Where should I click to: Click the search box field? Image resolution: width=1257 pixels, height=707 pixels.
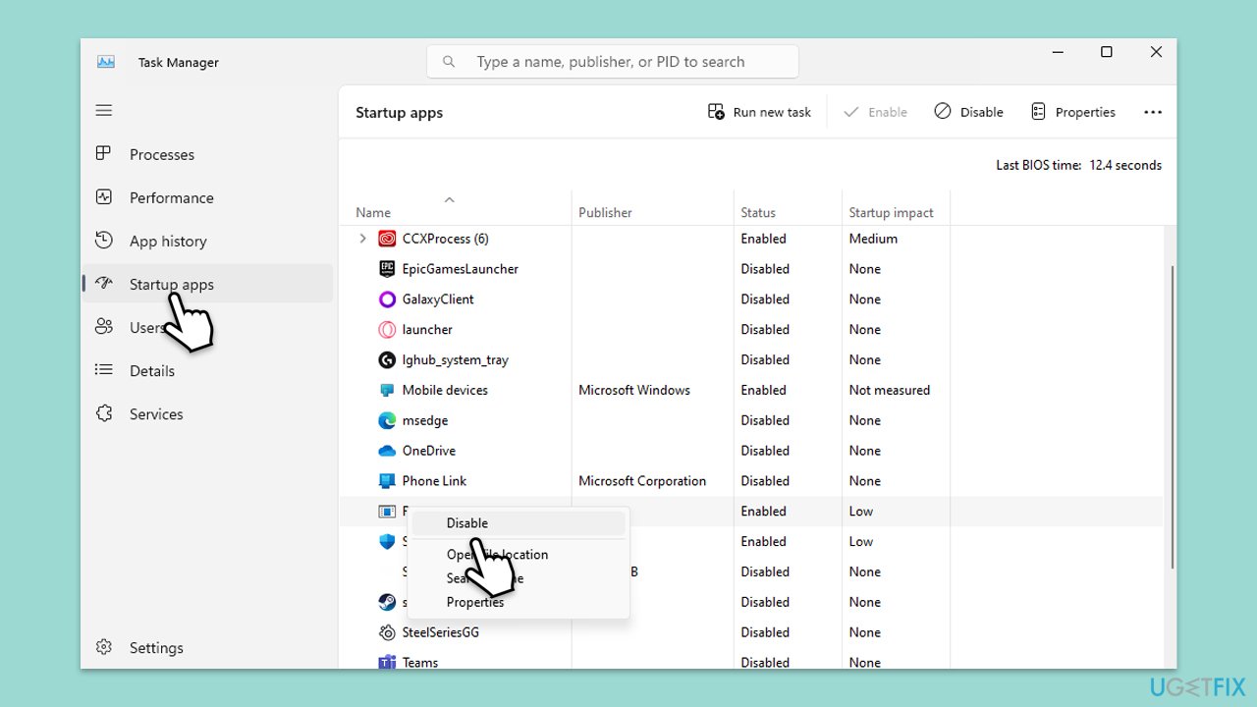(x=613, y=62)
